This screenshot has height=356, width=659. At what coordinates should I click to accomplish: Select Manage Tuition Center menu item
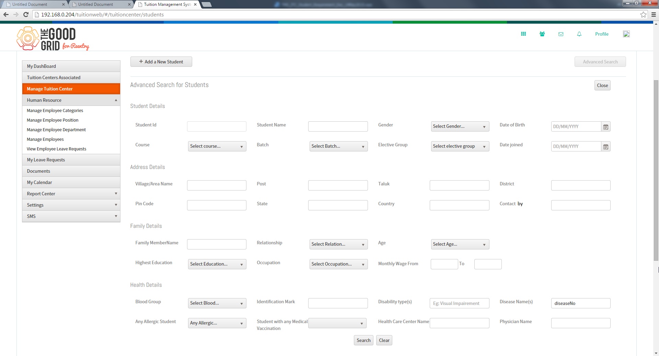tap(71, 89)
